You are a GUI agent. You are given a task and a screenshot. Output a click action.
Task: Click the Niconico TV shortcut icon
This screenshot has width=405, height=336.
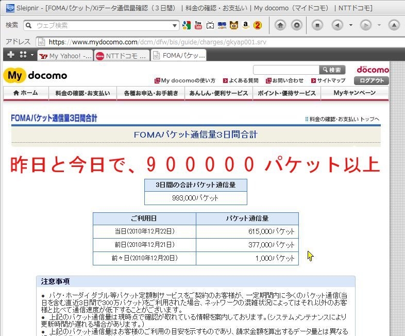[210, 25]
